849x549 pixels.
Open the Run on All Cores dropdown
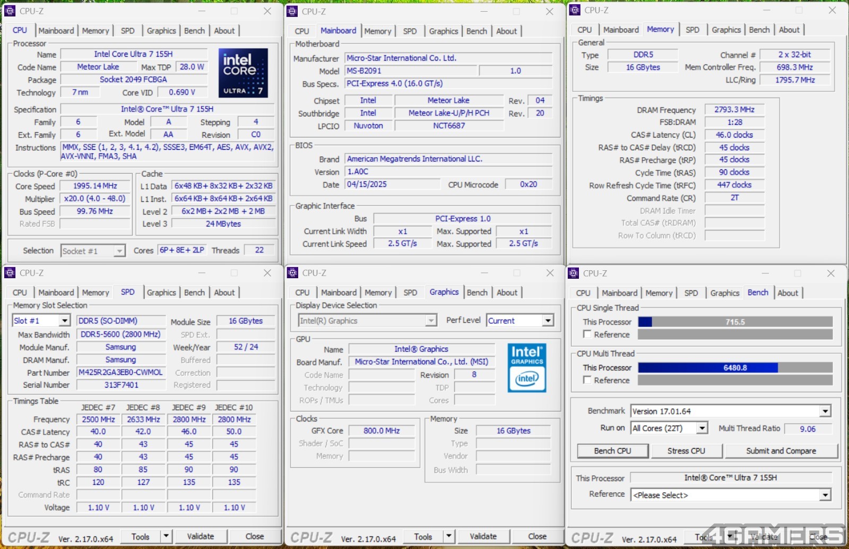[702, 428]
